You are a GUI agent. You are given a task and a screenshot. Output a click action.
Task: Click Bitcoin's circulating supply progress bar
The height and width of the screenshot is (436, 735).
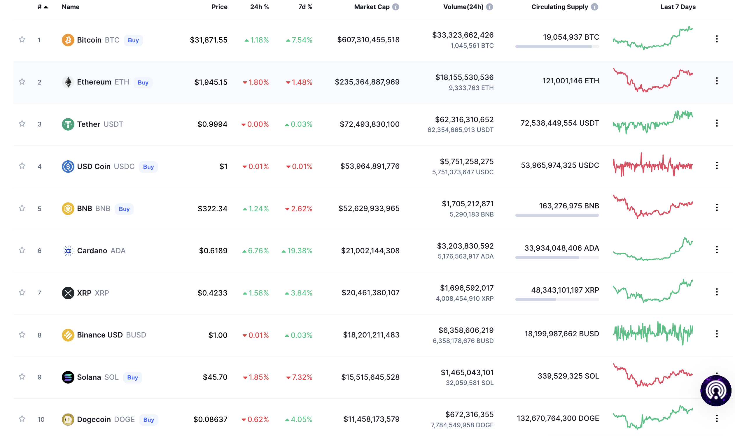(557, 46)
